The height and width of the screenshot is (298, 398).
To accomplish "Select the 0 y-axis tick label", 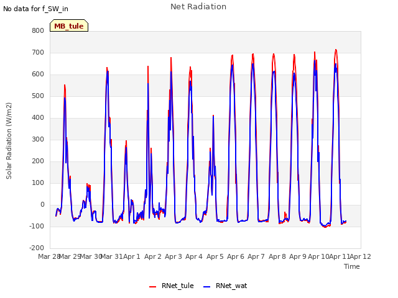I will tap(42, 204).
